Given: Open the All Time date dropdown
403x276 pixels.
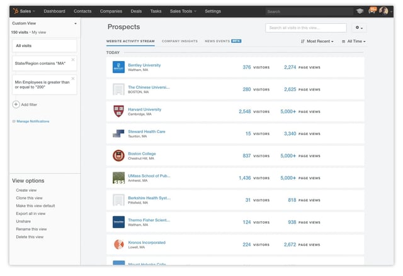Looking at the screenshot, I should pos(354,41).
